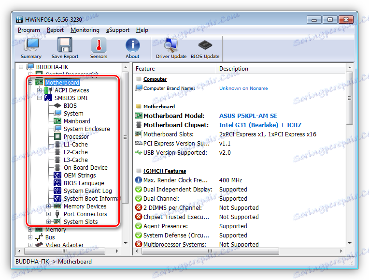Open the Help menu
Viewport: 369px width, 280px height.
142,30
